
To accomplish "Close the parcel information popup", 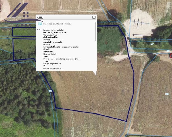I will point(94,17).
